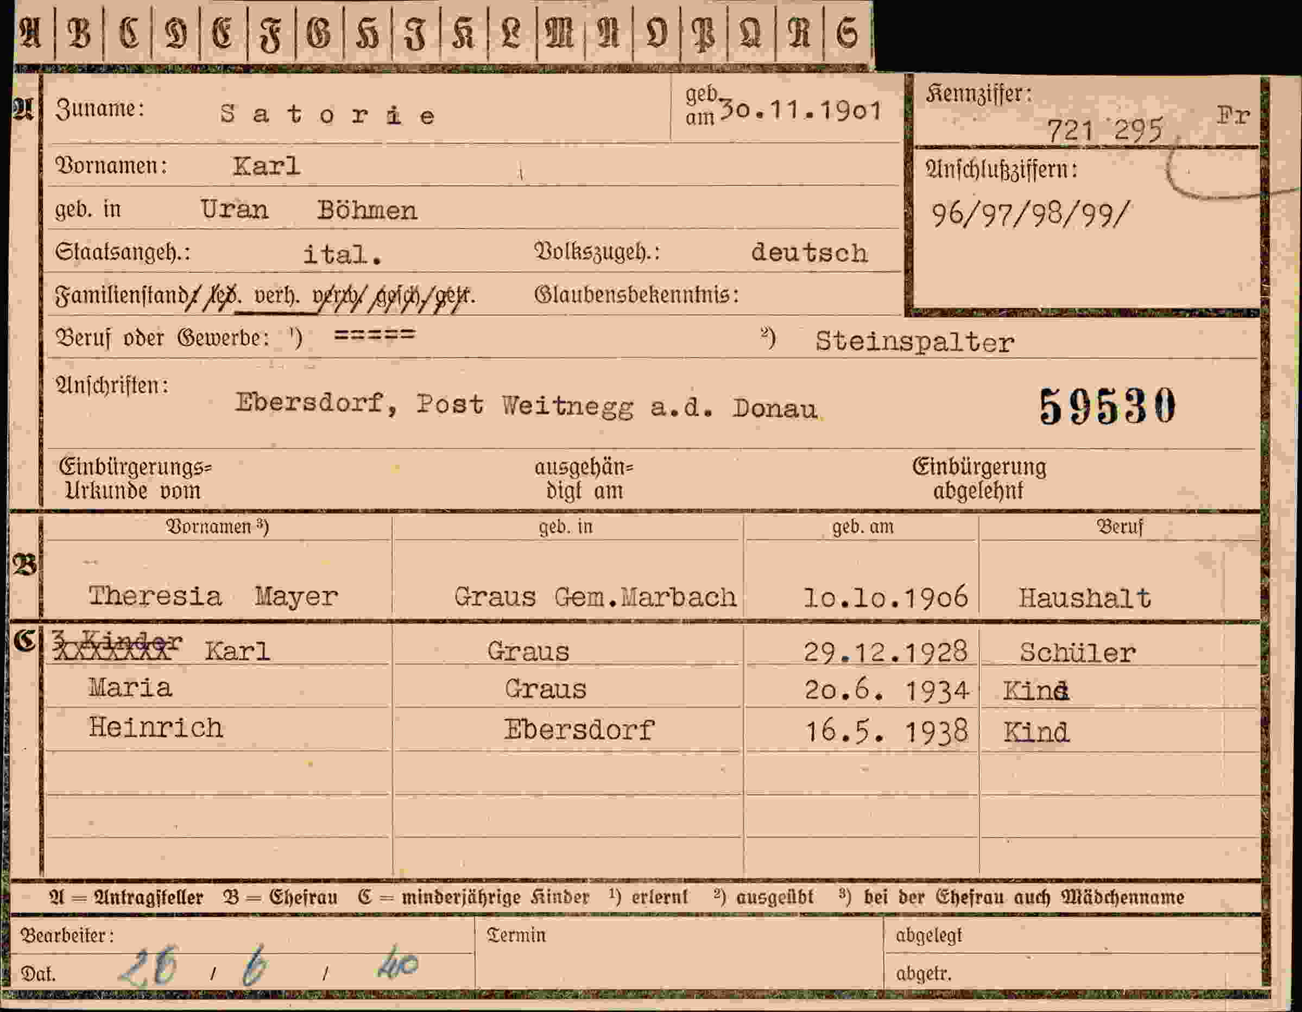The width and height of the screenshot is (1302, 1012).
Task: Click 'Graus' in Maria's row
Action: click(546, 689)
